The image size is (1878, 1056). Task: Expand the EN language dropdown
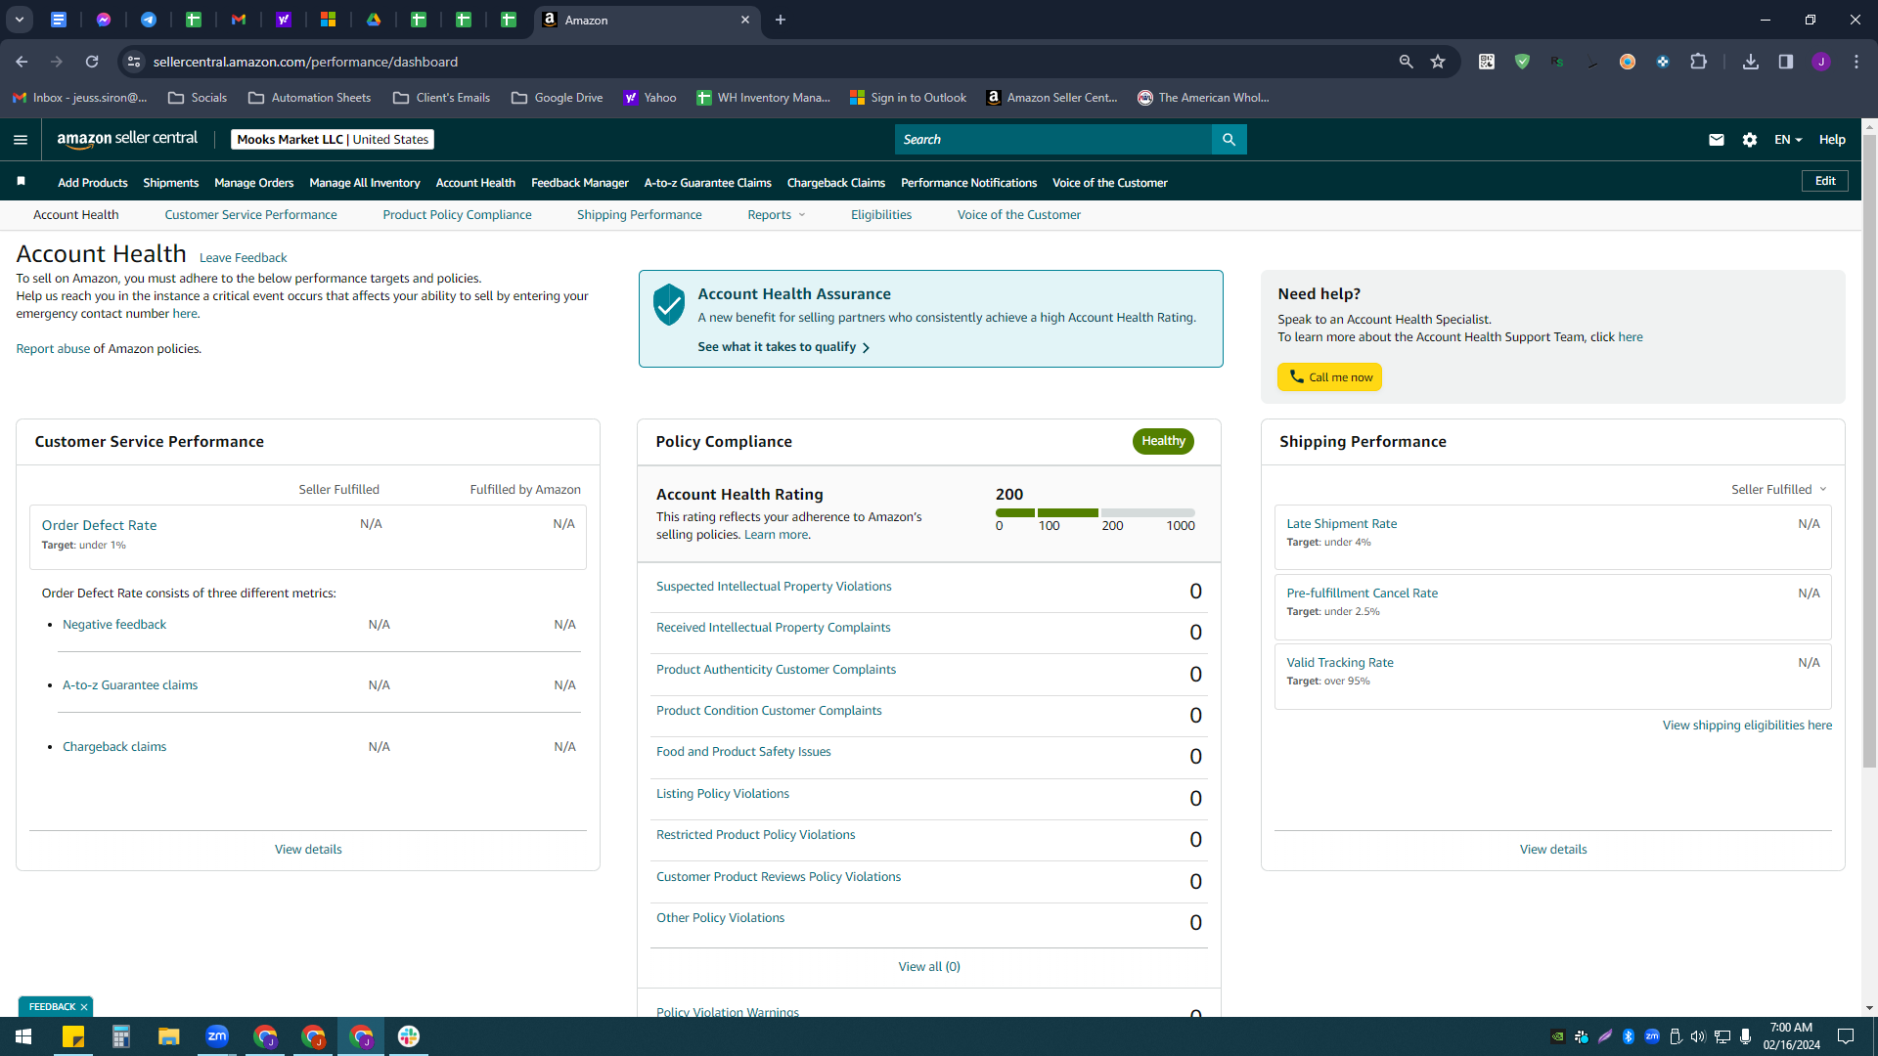point(1788,140)
